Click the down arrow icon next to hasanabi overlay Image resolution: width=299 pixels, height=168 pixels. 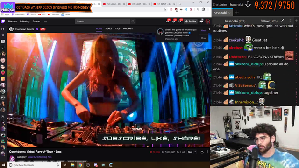[248, 4]
